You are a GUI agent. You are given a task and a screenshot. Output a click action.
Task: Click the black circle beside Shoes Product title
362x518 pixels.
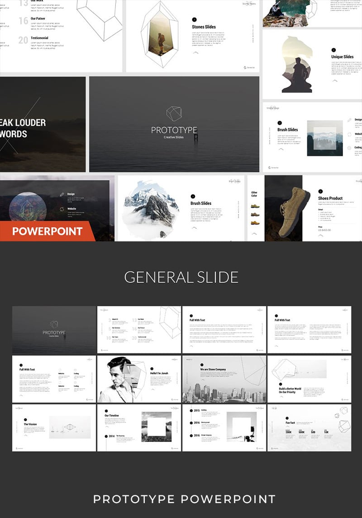click(x=320, y=191)
